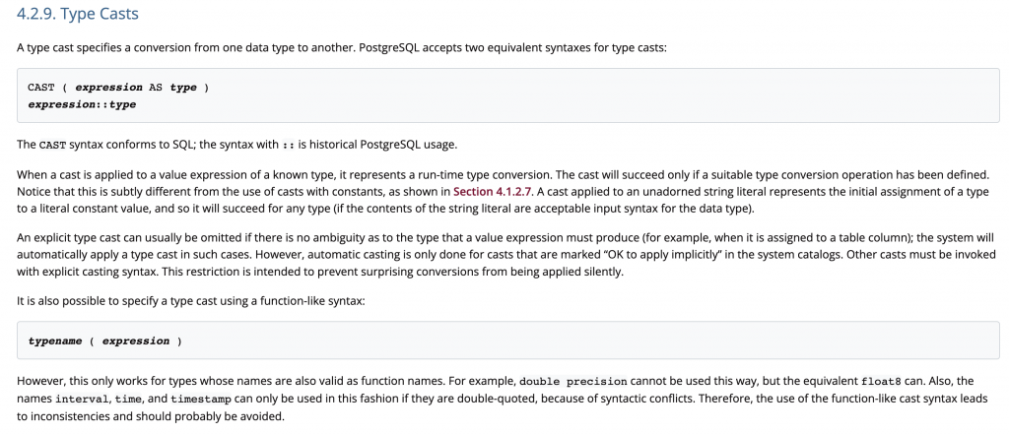Click the 4.2.9. Type Casts heading
Viewport: 1009px width, 434px height.
click(x=77, y=14)
